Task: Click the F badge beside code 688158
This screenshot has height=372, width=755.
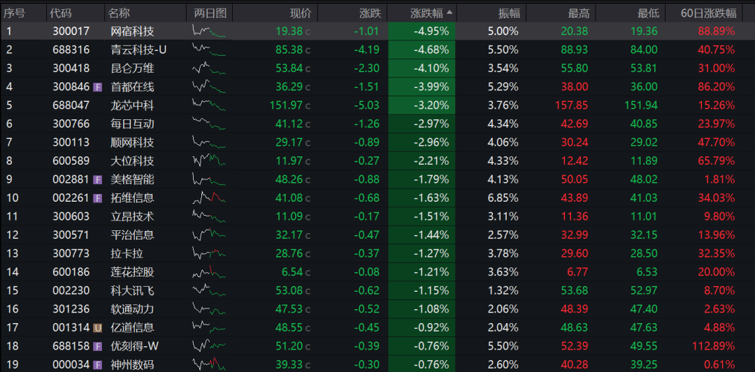Action: (x=98, y=345)
